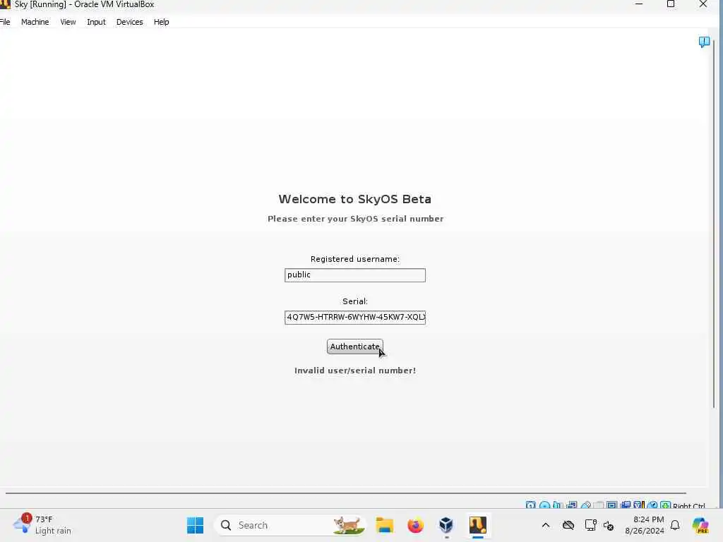The height and width of the screenshot is (542, 723).
Task: Open the weather widget showing Light rain
Action: 42,525
